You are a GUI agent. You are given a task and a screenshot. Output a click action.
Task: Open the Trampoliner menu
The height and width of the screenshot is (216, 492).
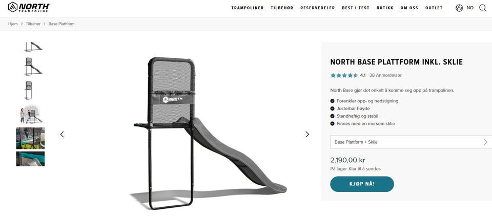point(248,8)
